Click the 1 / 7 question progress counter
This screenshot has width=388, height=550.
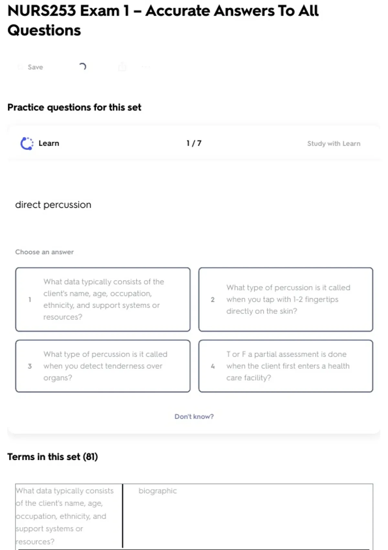click(194, 143)
